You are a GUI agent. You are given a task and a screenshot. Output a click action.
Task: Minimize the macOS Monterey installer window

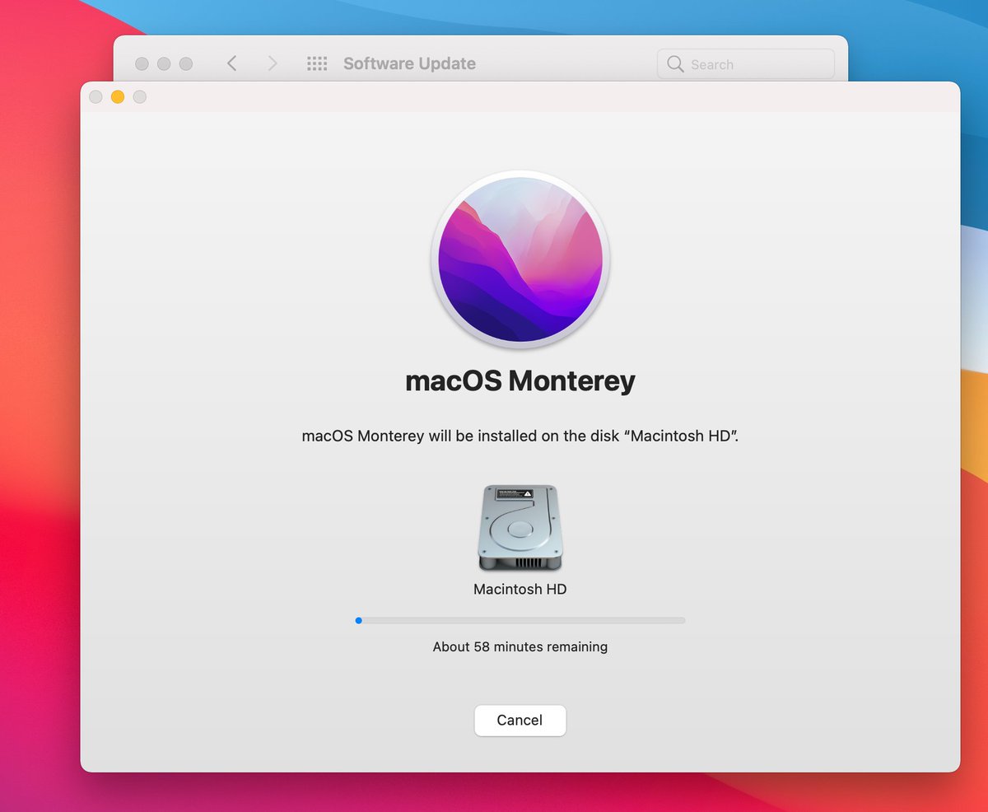click(118, 97)
